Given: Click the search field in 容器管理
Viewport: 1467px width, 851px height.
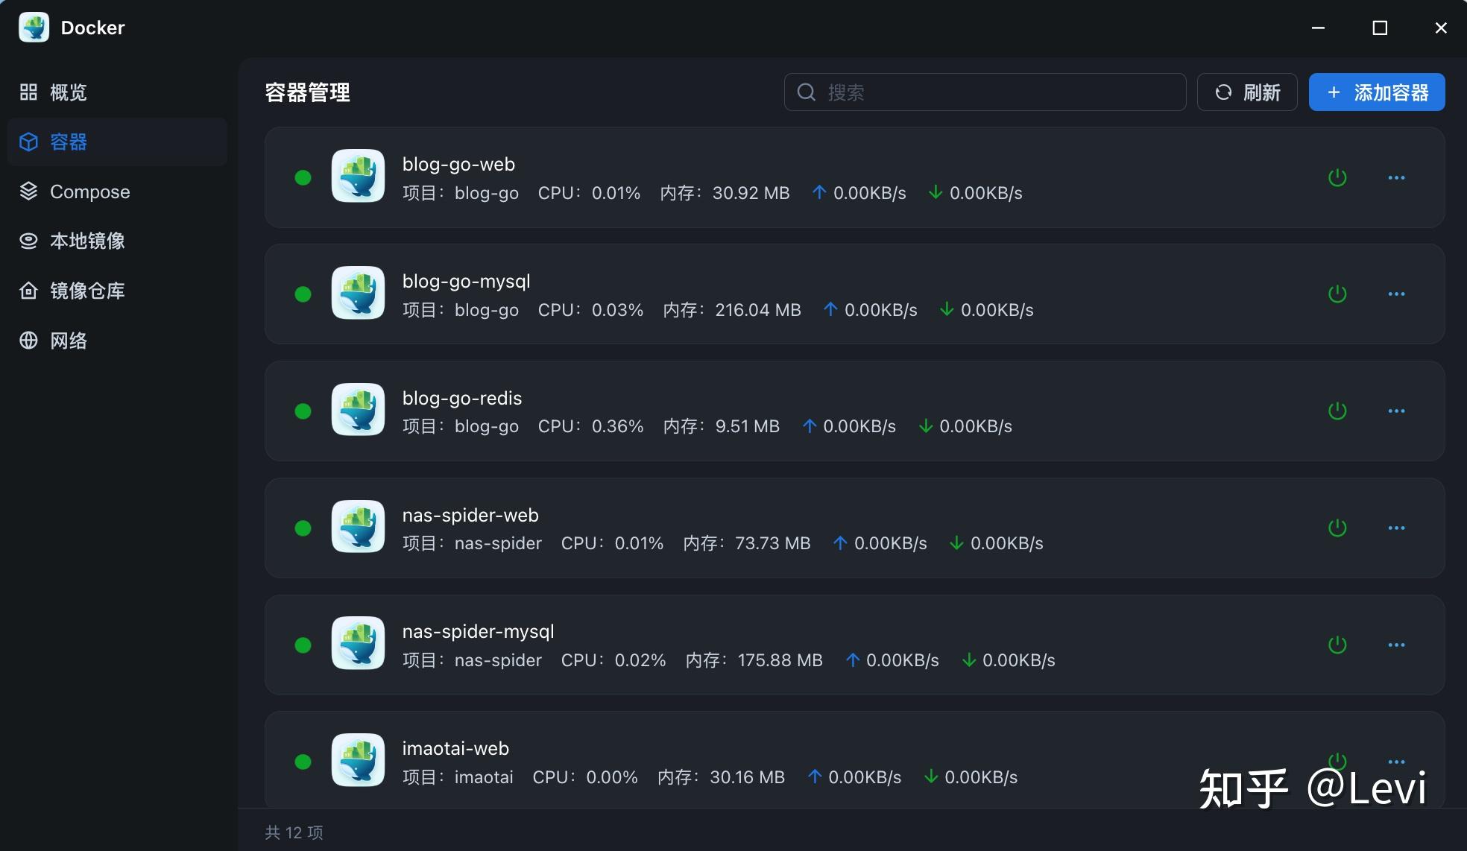Looking at the screenshot, I should point(984,92).
